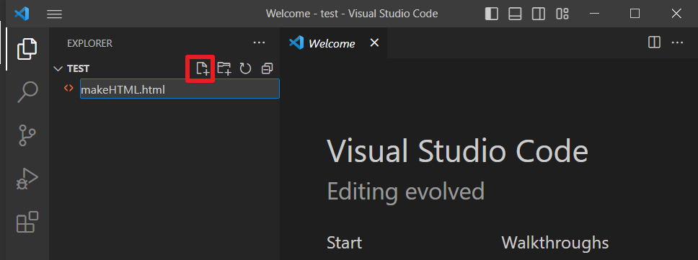Screen dimensions: 698x260
Task: Toggle the primary side bar
Action: (x=492, y=14)
